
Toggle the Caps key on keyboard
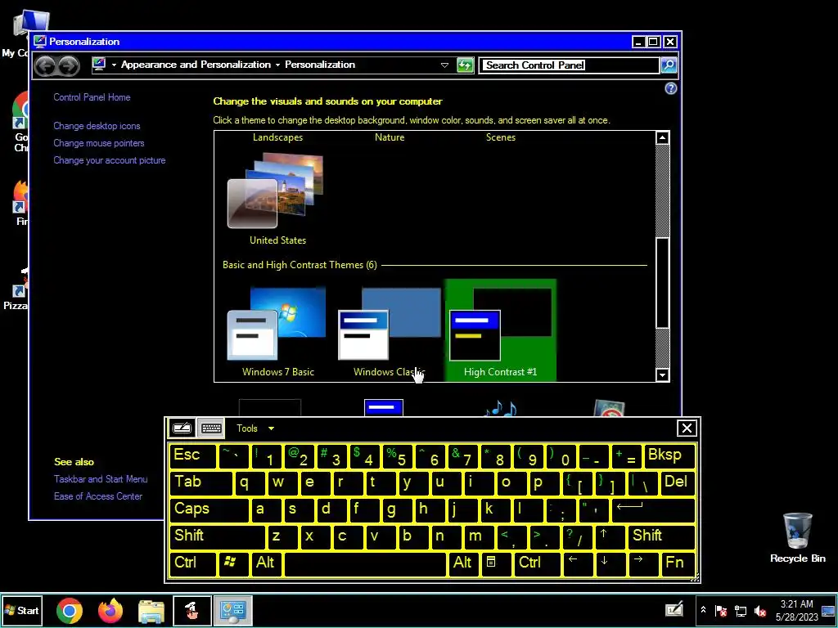(x=209, y=509)
